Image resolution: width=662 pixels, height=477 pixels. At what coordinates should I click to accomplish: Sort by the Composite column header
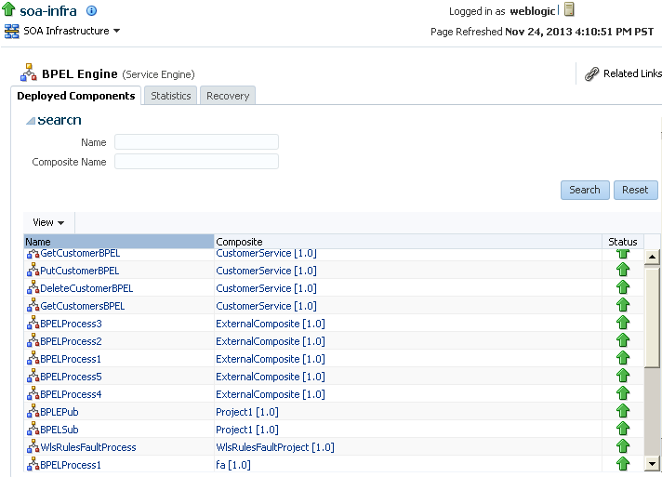coord(408,242)
